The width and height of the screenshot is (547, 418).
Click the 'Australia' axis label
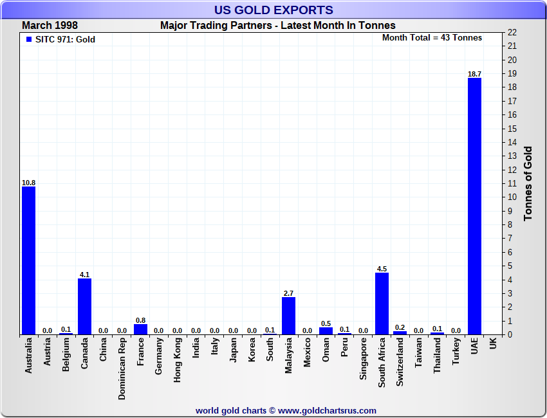tap(28, 355)
